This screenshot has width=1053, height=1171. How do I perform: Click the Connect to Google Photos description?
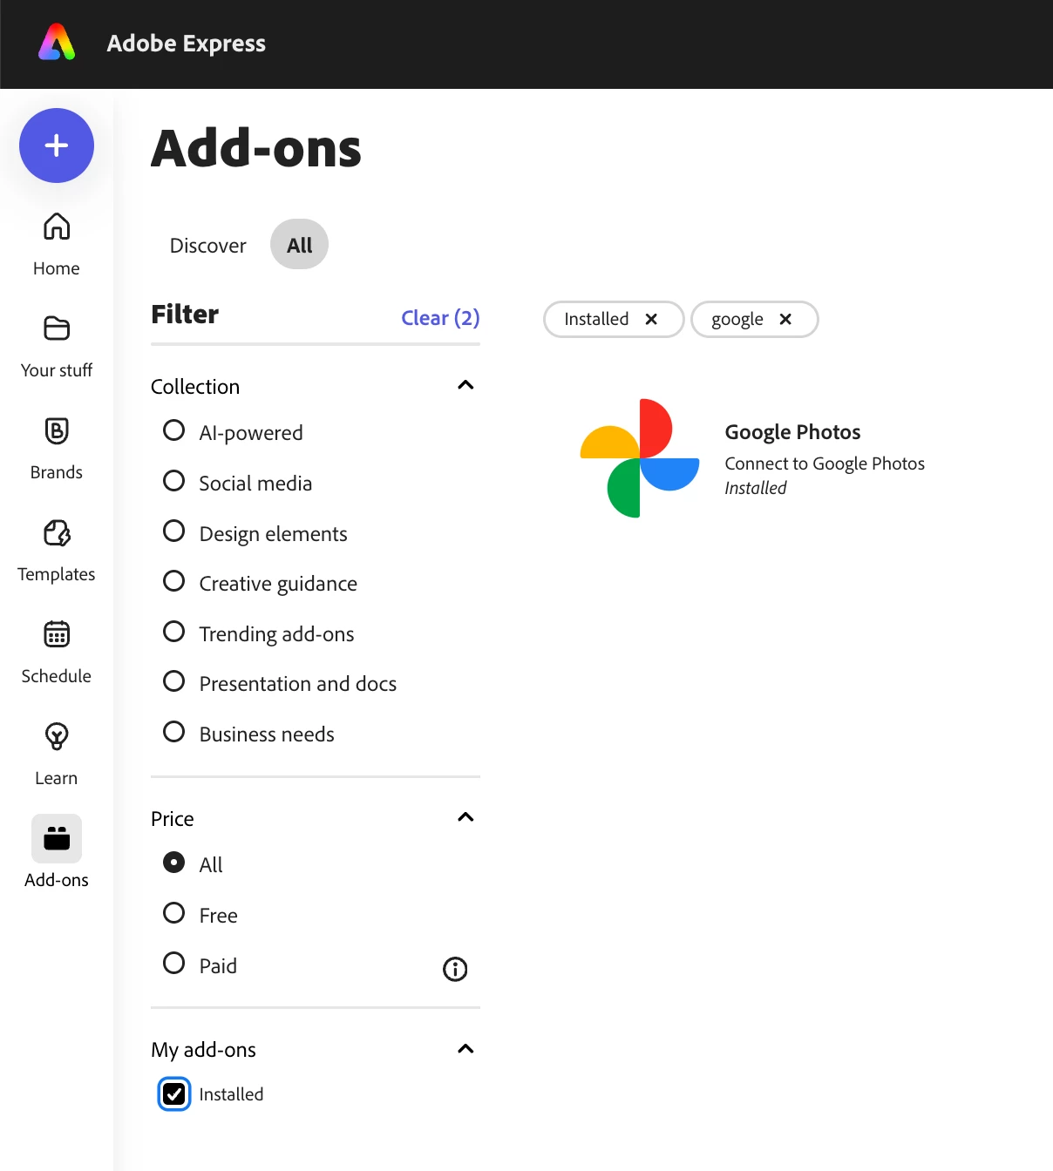pyautogui.click(x=825, y=464)
